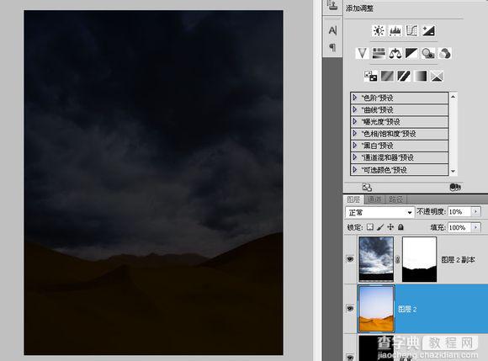The image size is (488, 361).
Task: Add a Hue/Saturation adjustment layer
Action: (379, 53)
